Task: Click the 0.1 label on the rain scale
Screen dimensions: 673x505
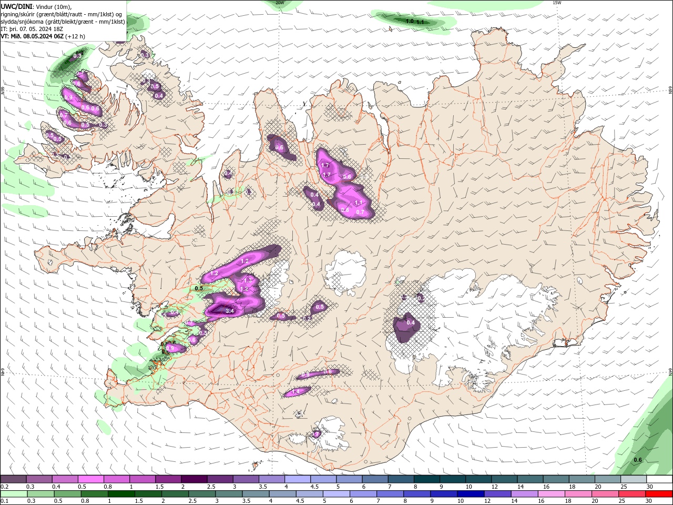Action: point(4,501)
